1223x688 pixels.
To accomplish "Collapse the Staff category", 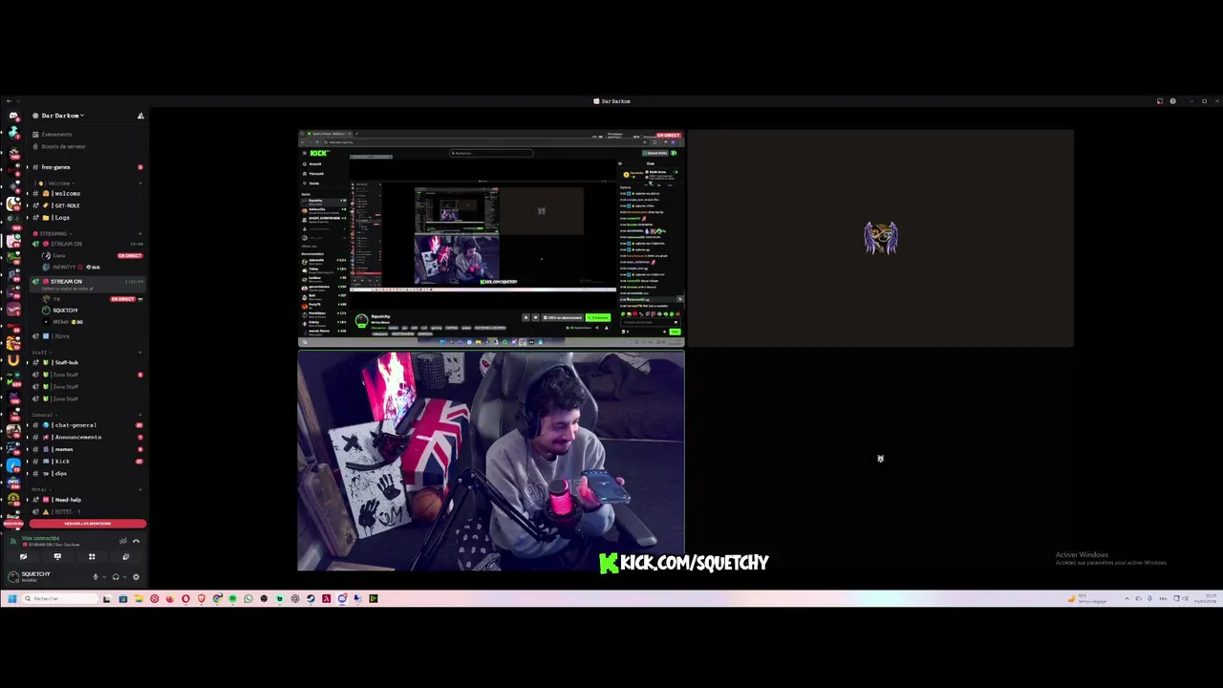I will click(42, 352).
